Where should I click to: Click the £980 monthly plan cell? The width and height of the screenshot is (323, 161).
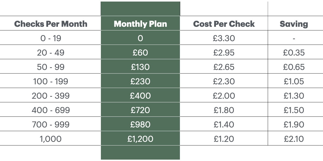140,125
